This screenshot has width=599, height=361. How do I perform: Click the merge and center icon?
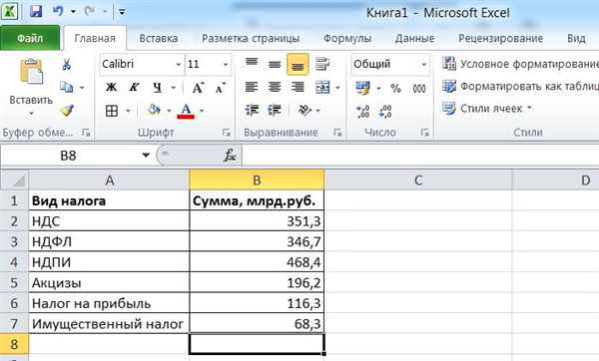point(323,88)
